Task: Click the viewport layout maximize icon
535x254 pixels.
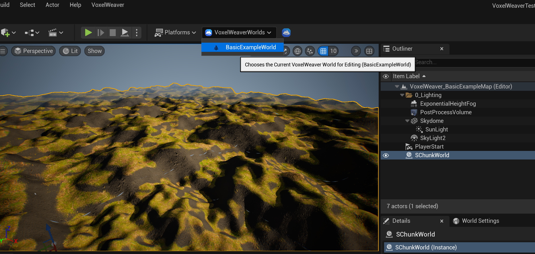Action: pos(369,51)
